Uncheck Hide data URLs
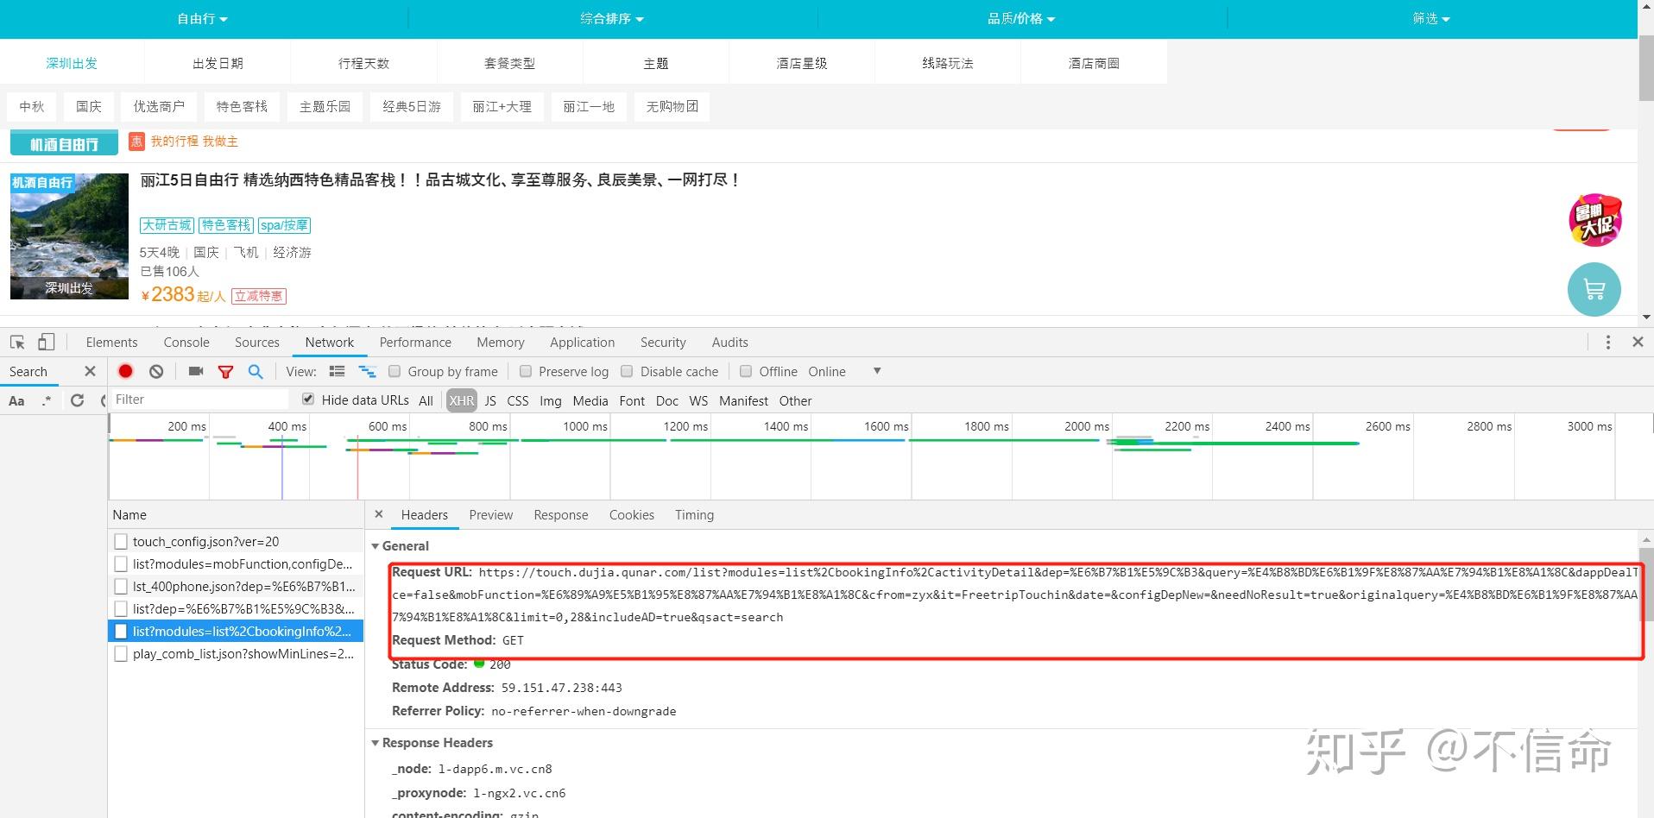Viewport: 1654px width, 818px height. pyautogui.click(x=307, y=399)
